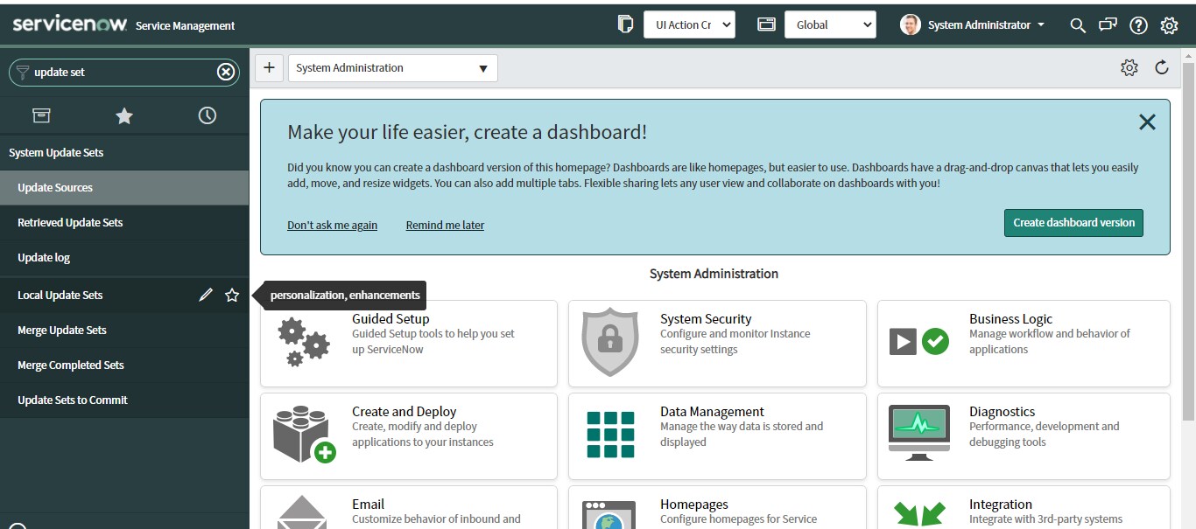Click the System Administration page heading
The image size is (1196, 529).
[x=714, y=274]
